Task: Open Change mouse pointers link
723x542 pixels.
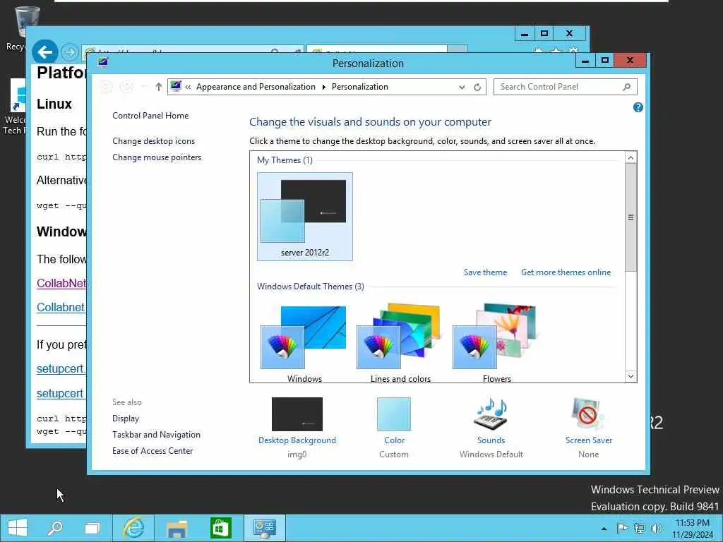Action: pos(157,157)
